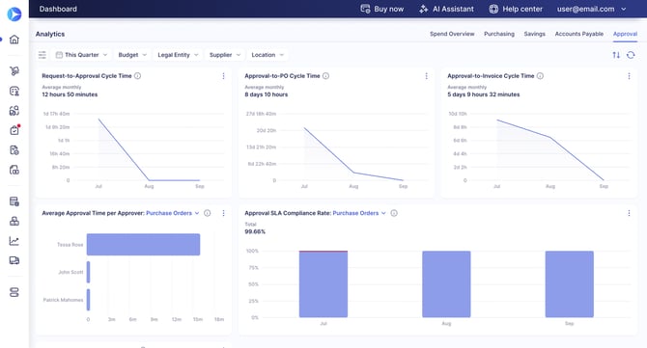Open Request-to-Approval card options menu
Viewport: 647px width, 348px height.
[223, 76]
